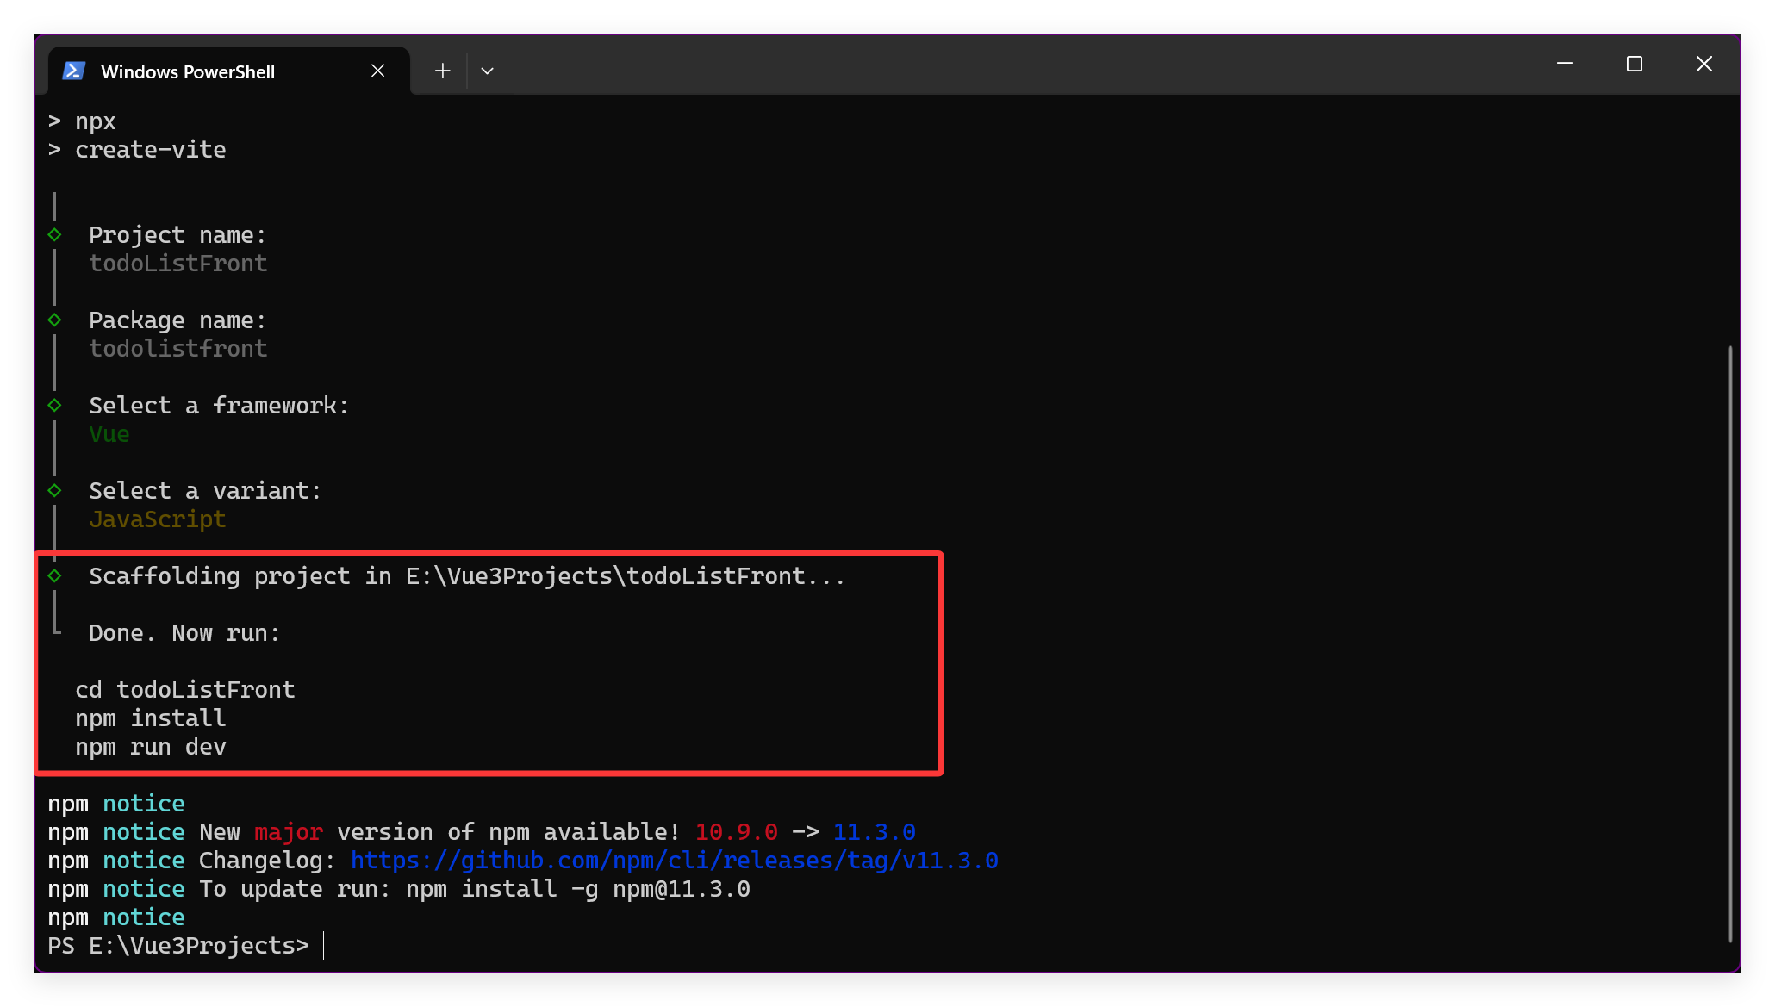Image resolution: width=1775 pixels, height=1007 pixels.
Task: Click the 'Select a variant:' label
Action: coord(206,491)
